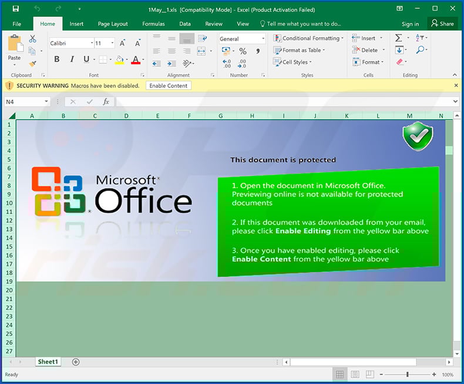The image size is (464, 384).
Task: Click Decrease Indent icon
Action: tap(157, 63)
